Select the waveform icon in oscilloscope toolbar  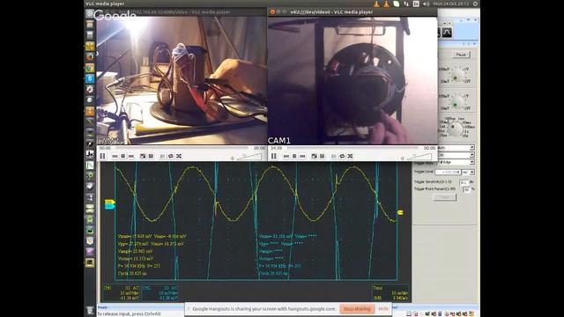coord(447,33)
